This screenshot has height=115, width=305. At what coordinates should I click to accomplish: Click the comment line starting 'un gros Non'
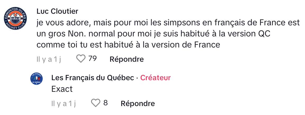pyautogui.click(x=154, y=34)
